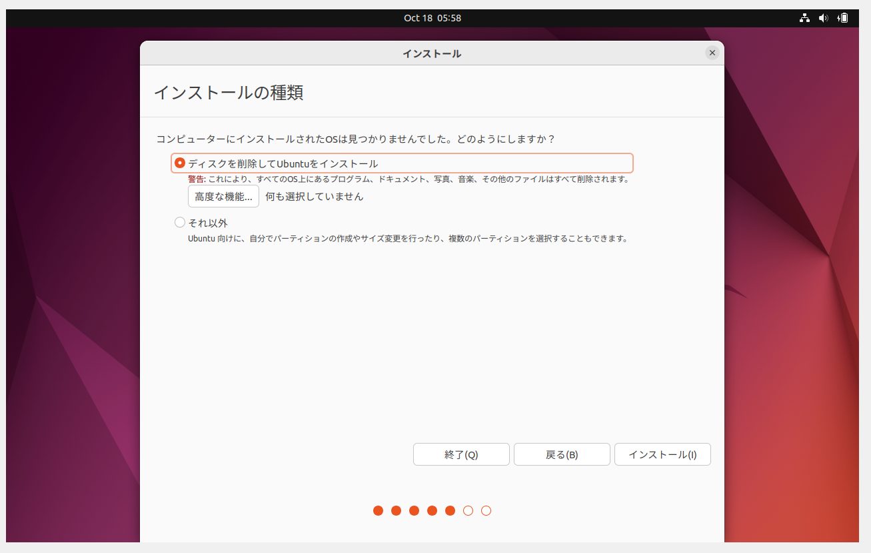The image size is (871, 553).
Task: Open the clock "Oct 18 05:58" calendar menu
Action: coord(433,18)
